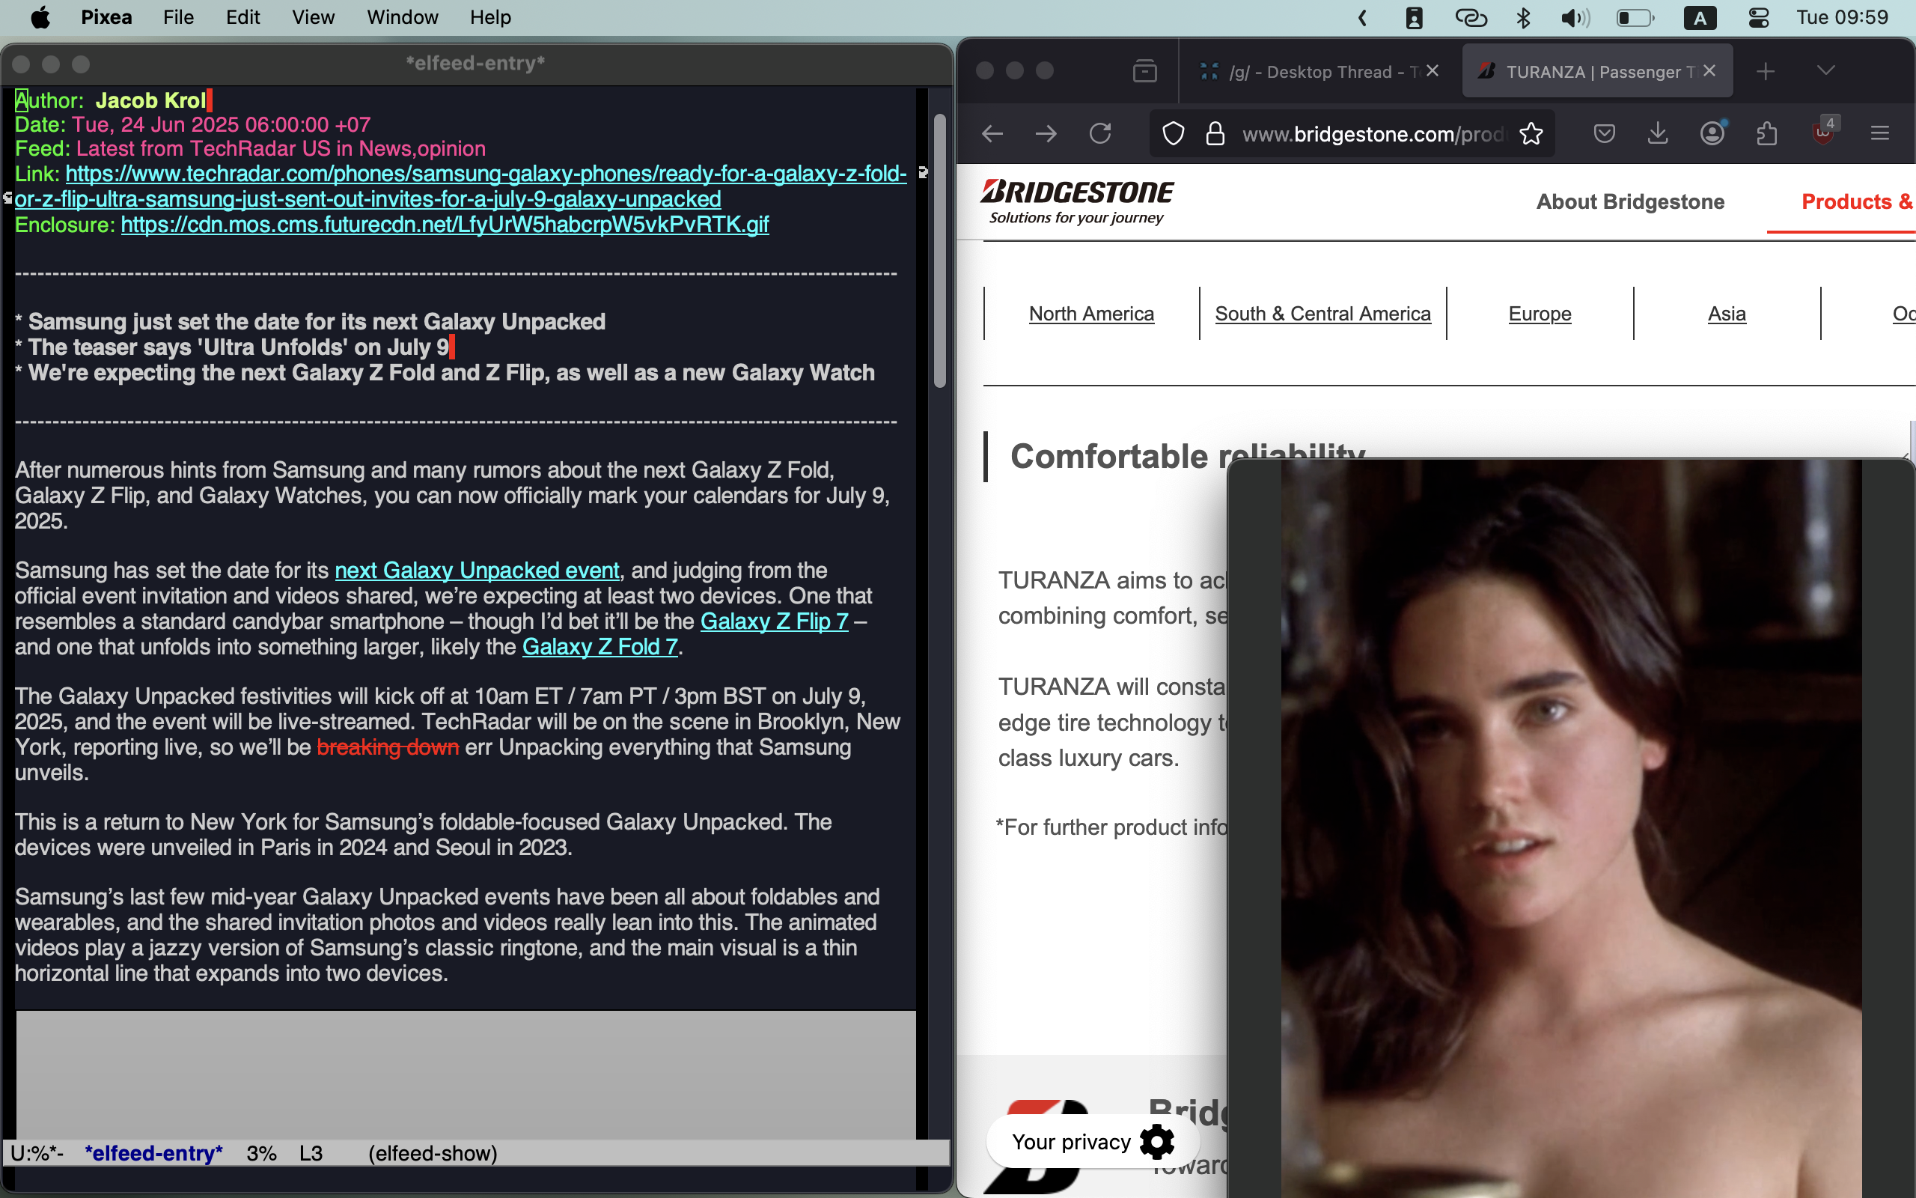Screen dimensions: 1916x1198
Task: Expand the list all tabs chevron
Action: point(1825,70)
